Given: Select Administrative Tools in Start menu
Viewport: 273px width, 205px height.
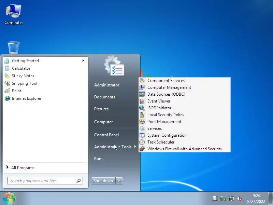Looking at the screenshot, I should (113, 147).
